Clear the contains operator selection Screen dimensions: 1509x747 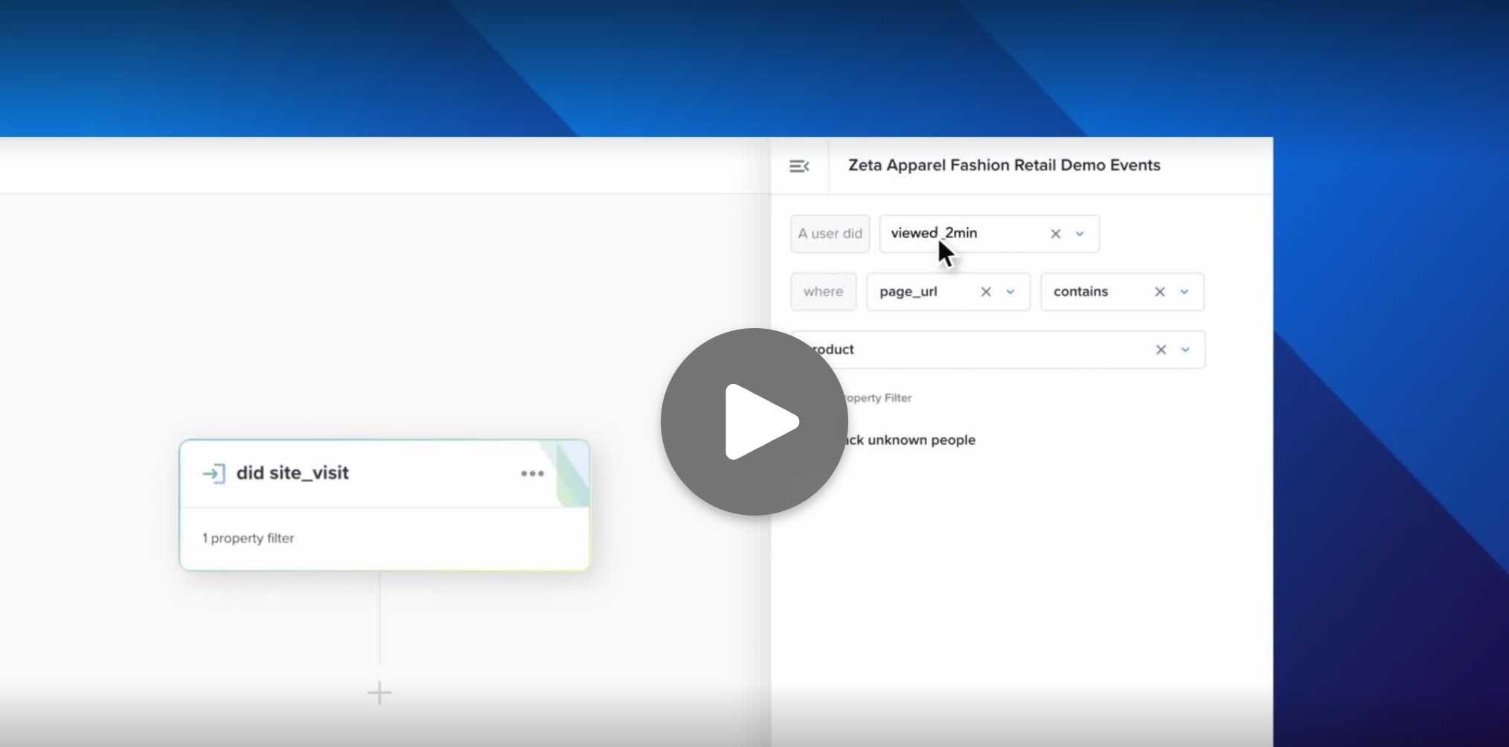[1159, 292]
